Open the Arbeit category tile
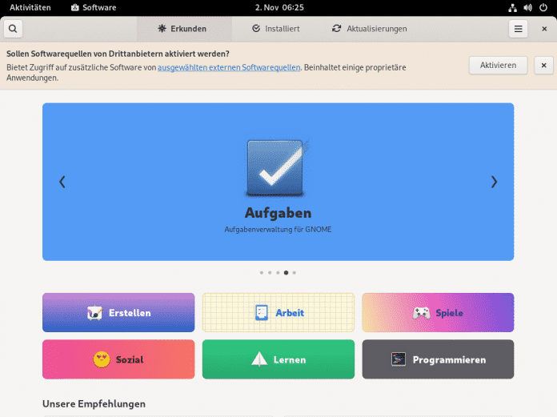The width and height of the screenshot is (557, 417). pos(278,313)
